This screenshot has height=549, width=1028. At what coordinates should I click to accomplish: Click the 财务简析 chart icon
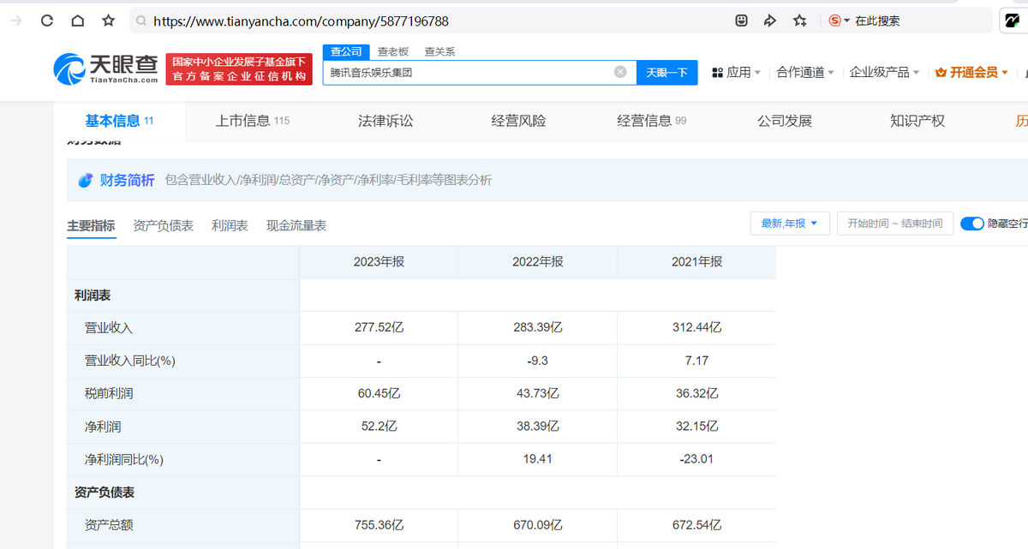pos(86,181)
